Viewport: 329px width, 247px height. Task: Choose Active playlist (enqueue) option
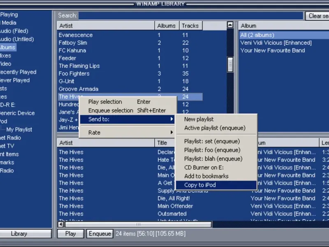point(216,128)
